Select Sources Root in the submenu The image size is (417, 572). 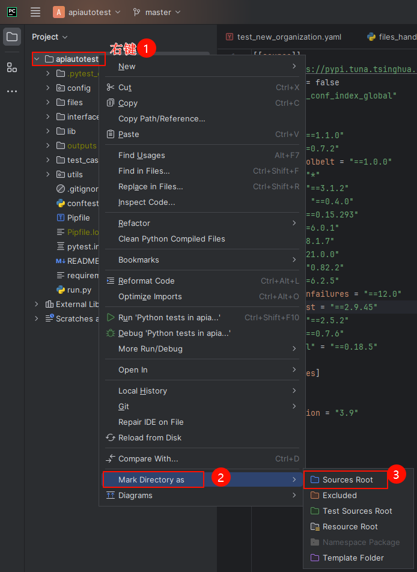click(345, 479)
